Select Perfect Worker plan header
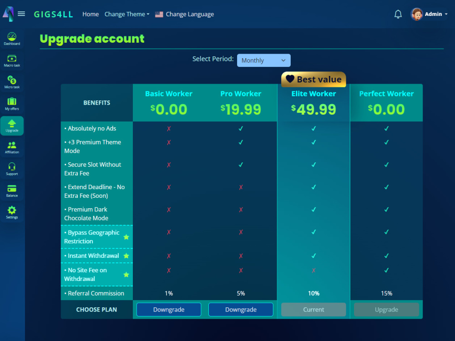 [x=386, y=94]
